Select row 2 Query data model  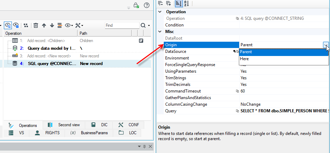(78, 48)
